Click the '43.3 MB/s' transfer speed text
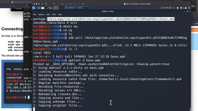198x111 pixels. [133, 45]
